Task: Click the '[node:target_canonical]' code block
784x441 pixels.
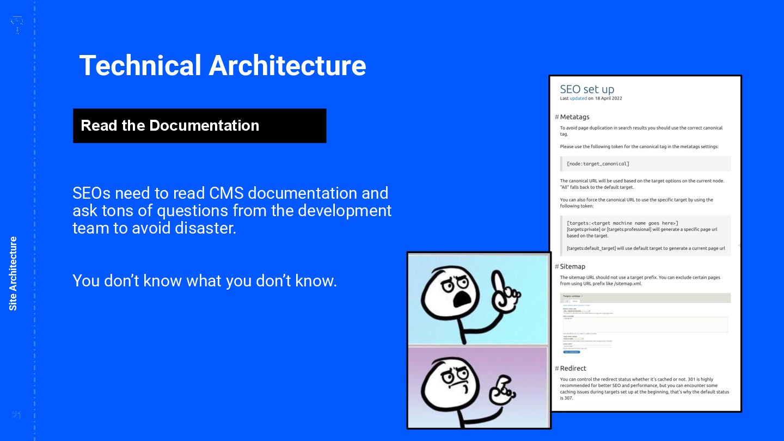Action: pyautogui.click(x=646, y=164)
